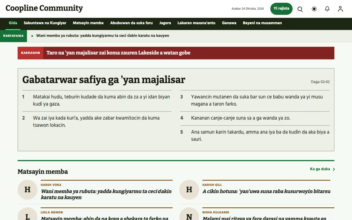The height and width of the screenshot is (220, 352).
Task: Click Harsh Vora's H avatar
Action: 27,189
